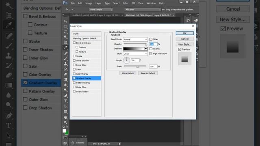Enable Color Overlay checkbox in Layer Style dialog
The image size is (260, 146).
click(x=74, y=74)
